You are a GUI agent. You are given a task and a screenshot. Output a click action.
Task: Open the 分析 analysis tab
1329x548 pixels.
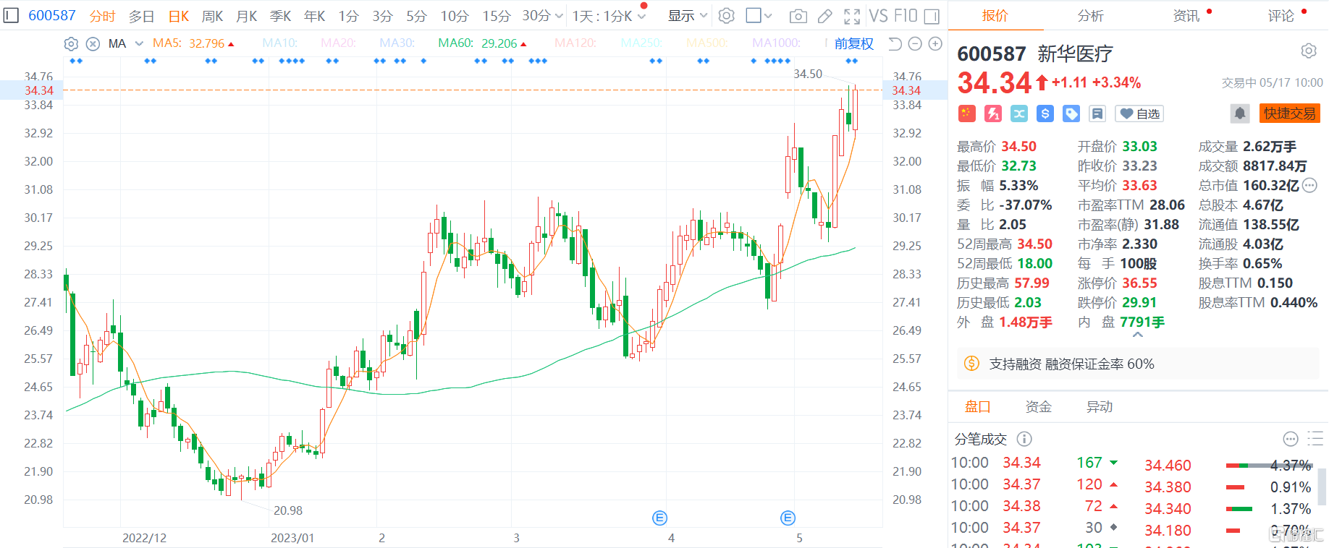1091,15
